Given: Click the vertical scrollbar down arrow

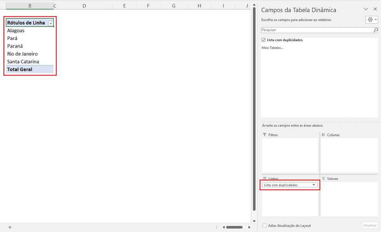Looking at the screenshot, I should click(254, 221).
